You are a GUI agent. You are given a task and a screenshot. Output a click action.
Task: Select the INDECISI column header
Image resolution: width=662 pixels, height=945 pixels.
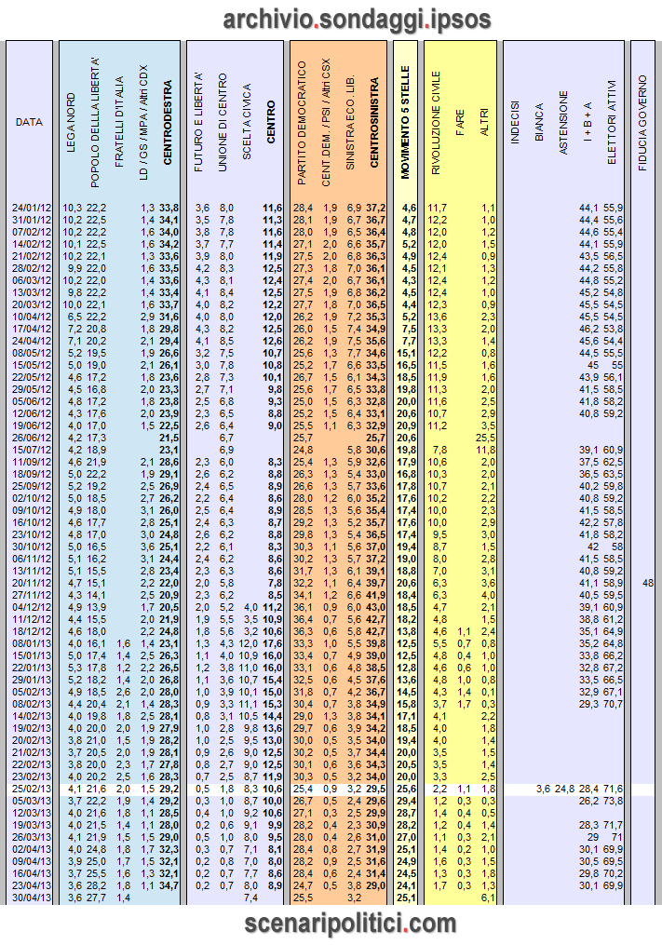(x=515, y=122)
